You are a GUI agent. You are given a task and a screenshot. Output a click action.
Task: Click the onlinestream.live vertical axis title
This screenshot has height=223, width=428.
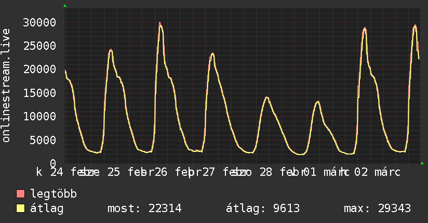(6, 86)
